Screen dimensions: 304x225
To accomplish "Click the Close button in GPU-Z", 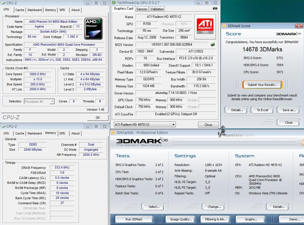I will [208, 125].
